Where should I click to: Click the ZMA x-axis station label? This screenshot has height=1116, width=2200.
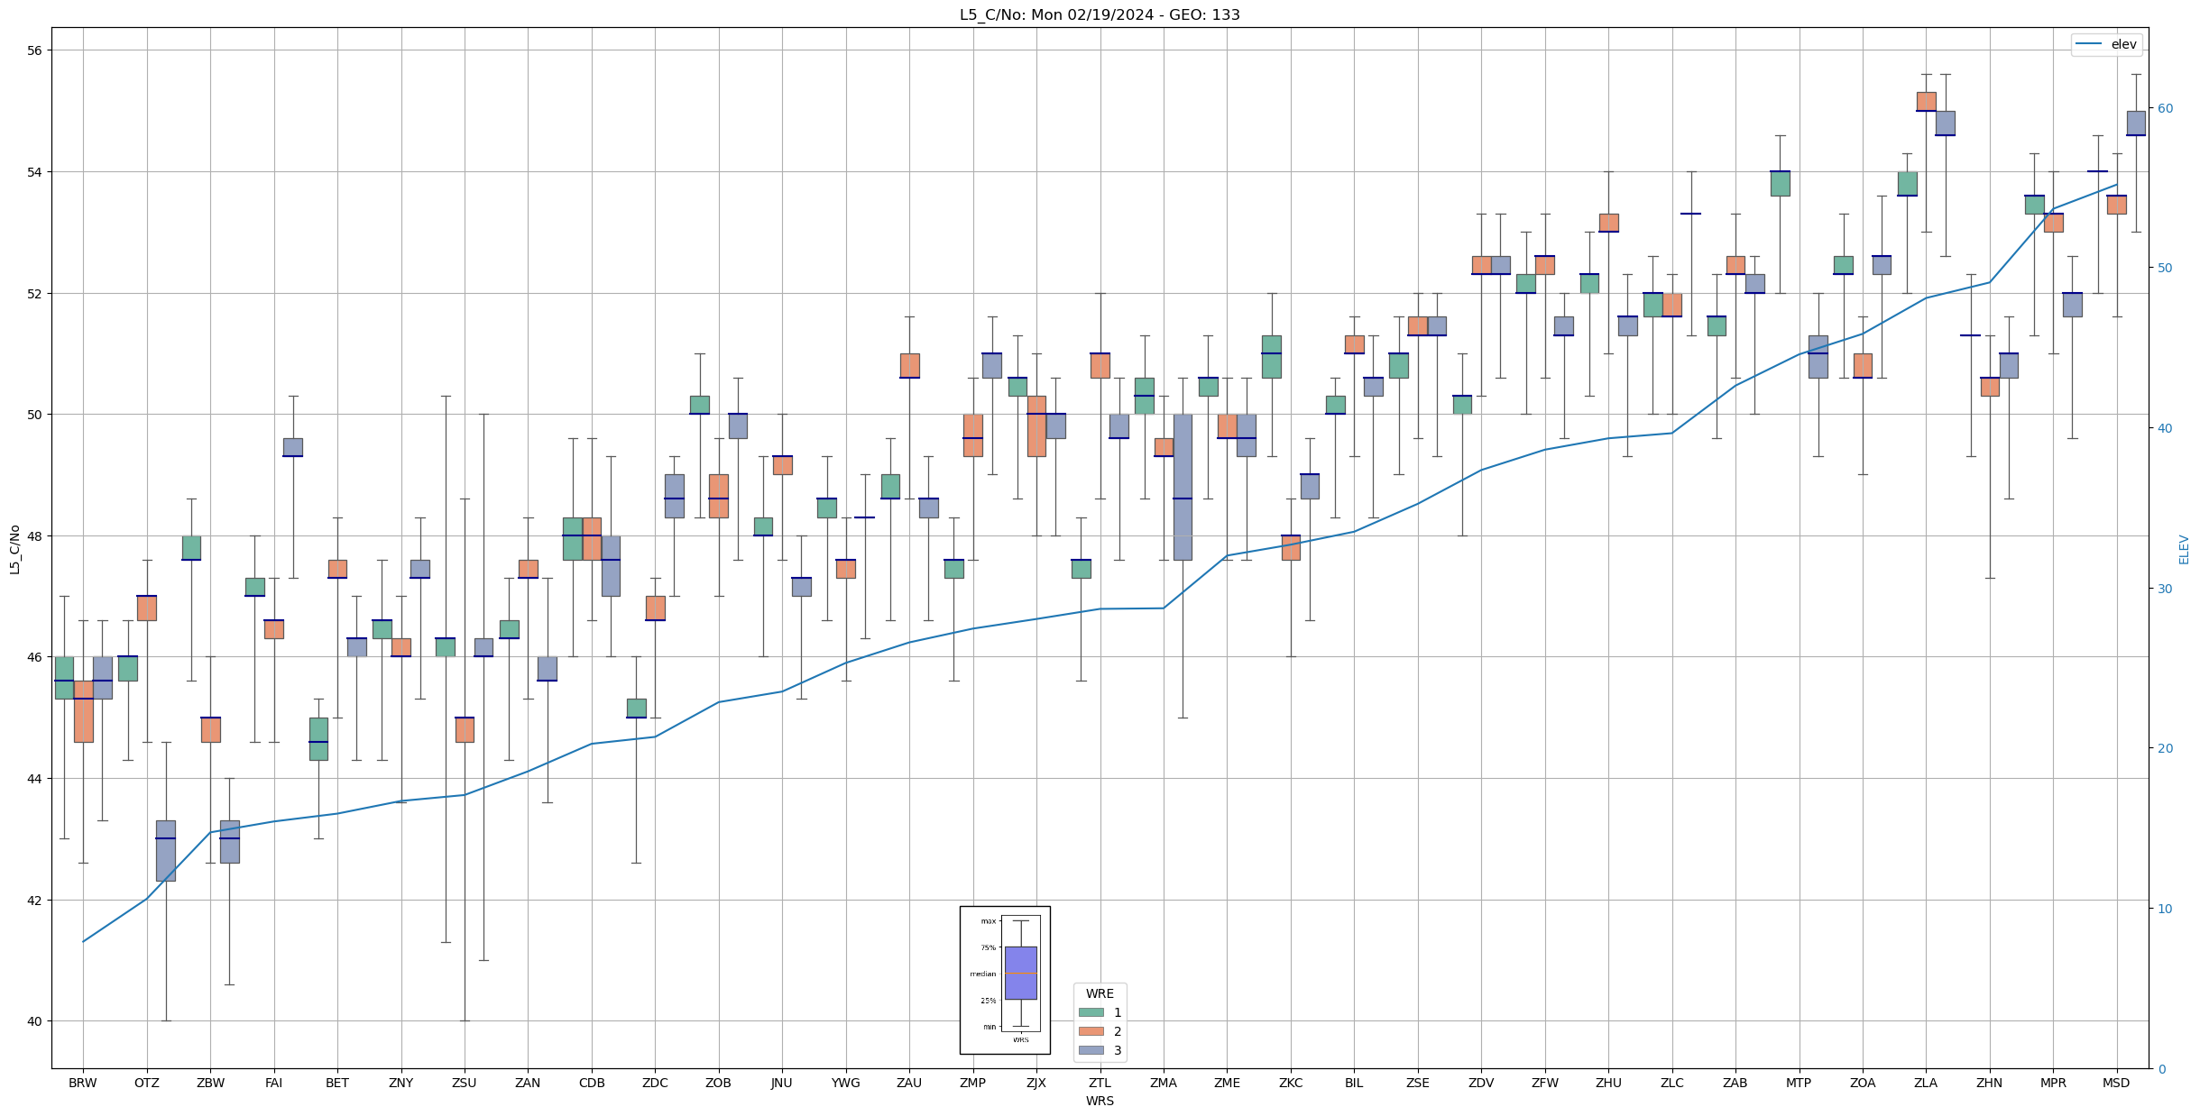click(1163, 1083)
